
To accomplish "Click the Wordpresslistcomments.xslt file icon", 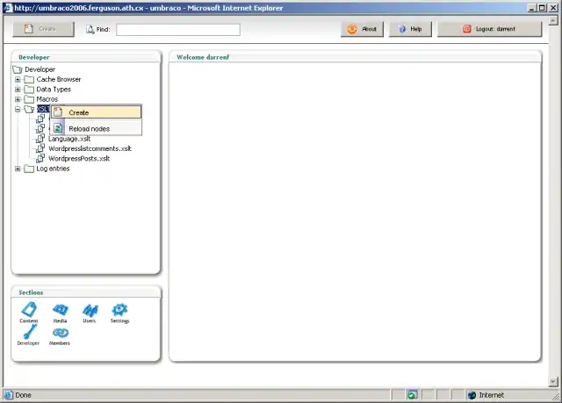I will pyautogui.click(x=40, y=149).
